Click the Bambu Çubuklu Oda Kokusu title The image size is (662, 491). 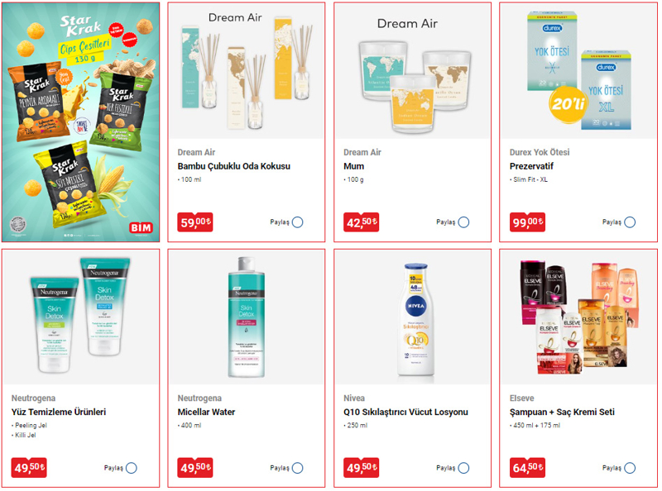[234, 166]
